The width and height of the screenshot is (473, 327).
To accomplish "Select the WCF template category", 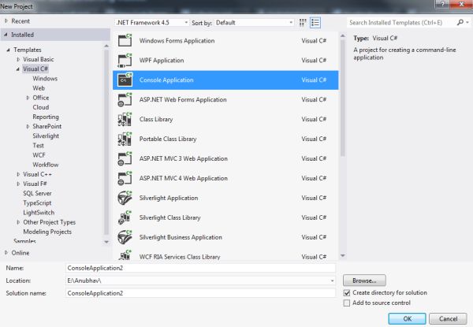I will pos(39,155).
